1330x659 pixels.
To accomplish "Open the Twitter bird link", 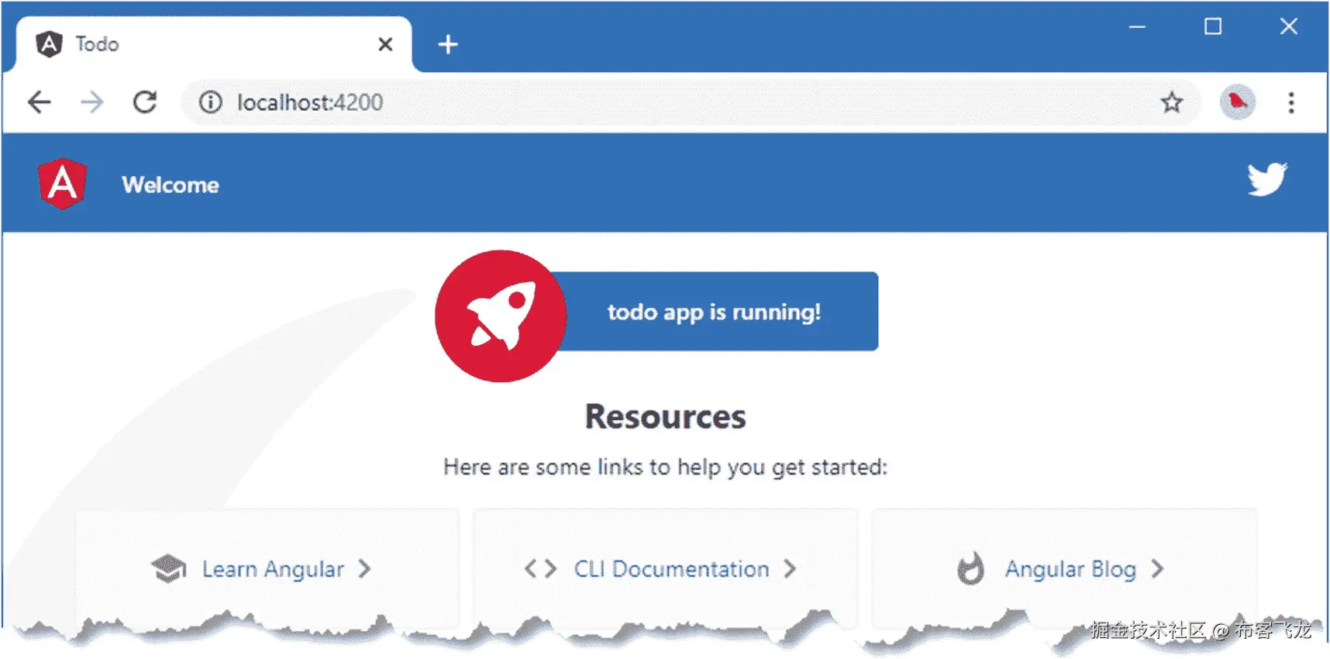I will pyautogui.click(x=1267, y=179).
